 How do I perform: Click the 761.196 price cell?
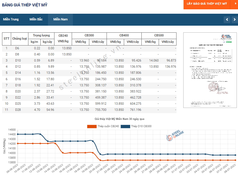[136, 110]
